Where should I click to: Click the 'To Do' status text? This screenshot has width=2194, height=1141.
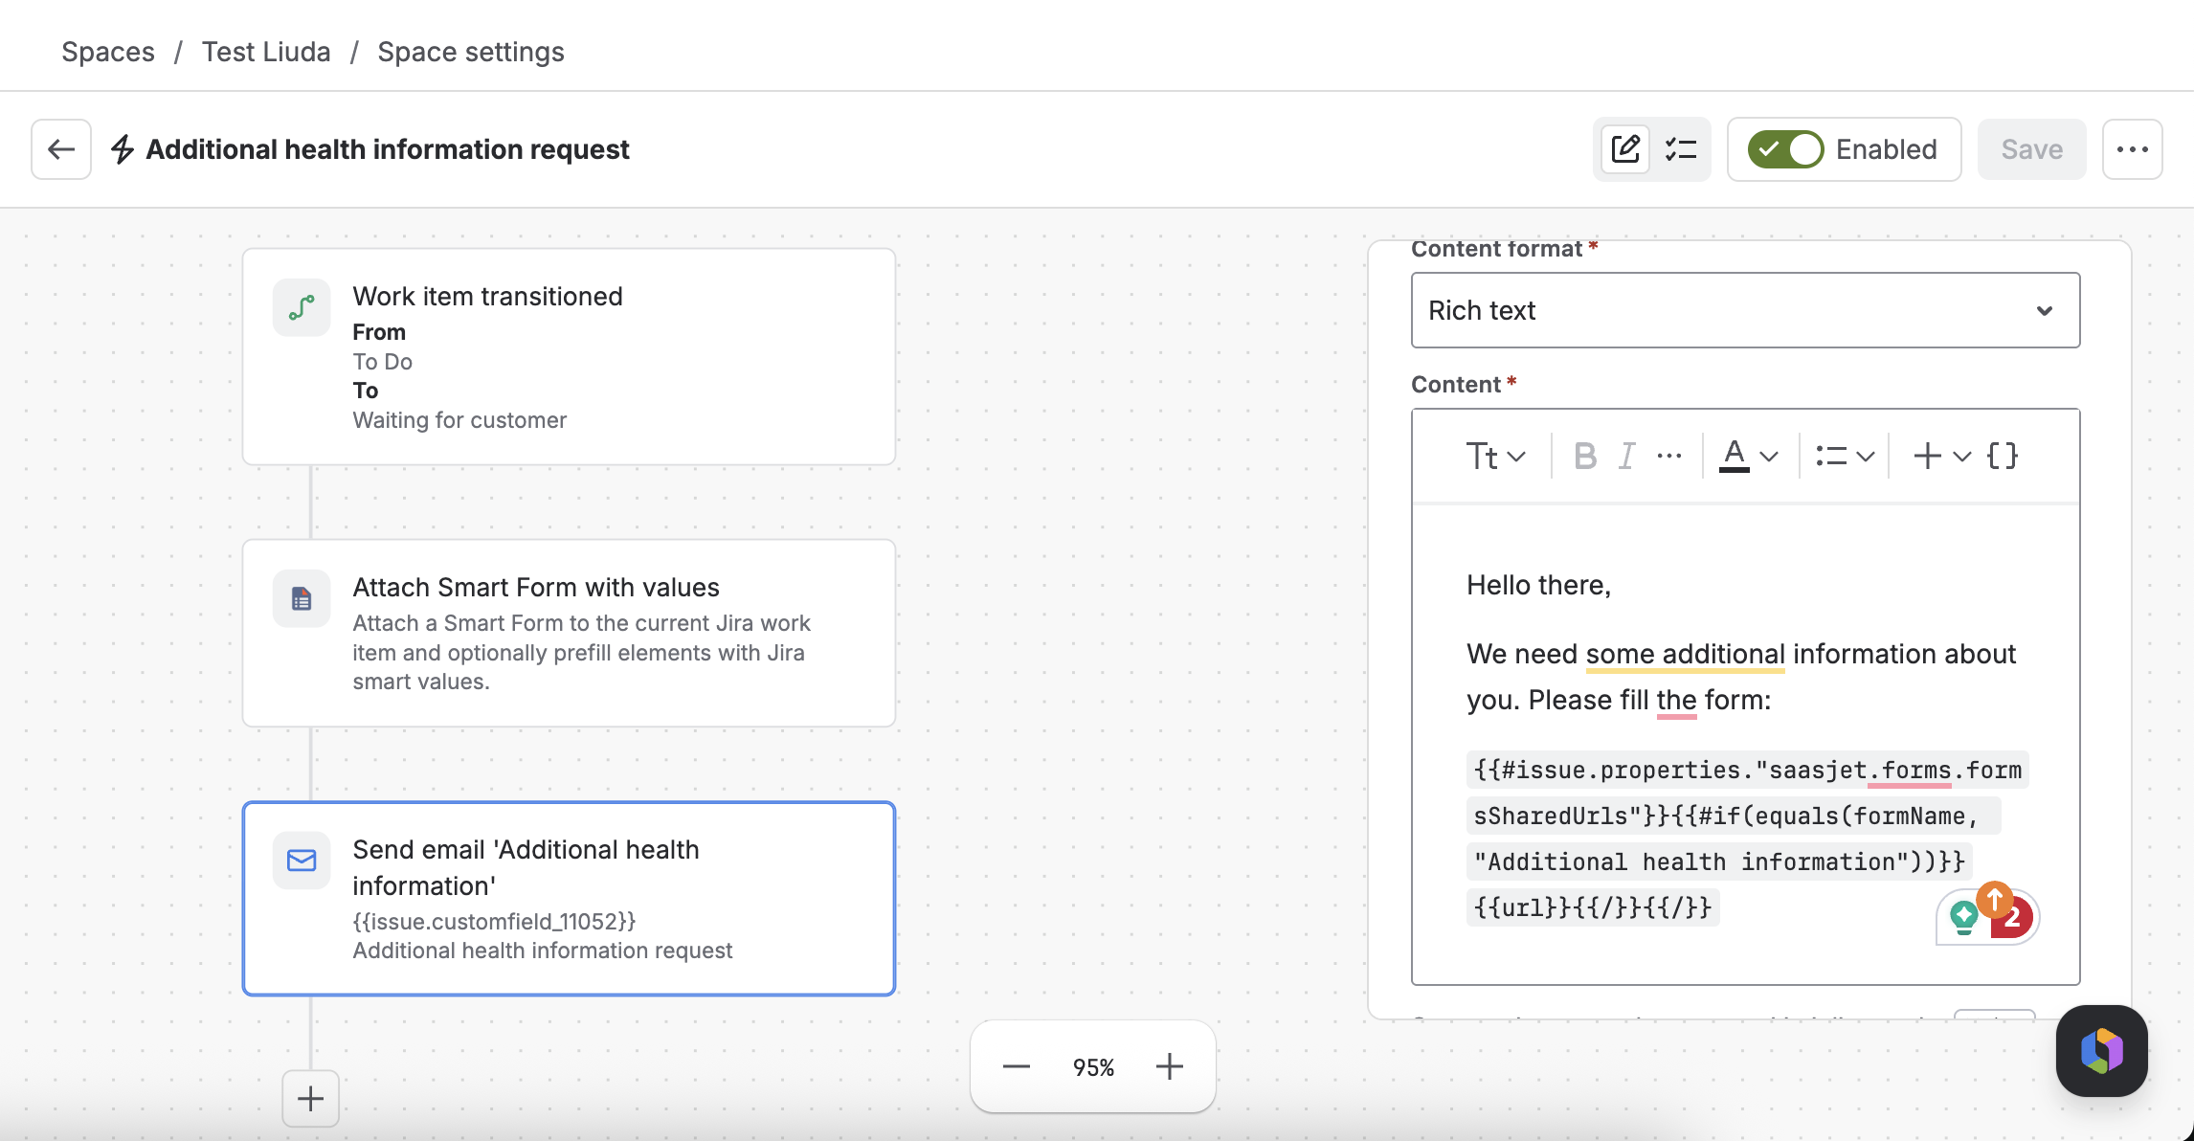pyautogui.click(x=382, y=362)
